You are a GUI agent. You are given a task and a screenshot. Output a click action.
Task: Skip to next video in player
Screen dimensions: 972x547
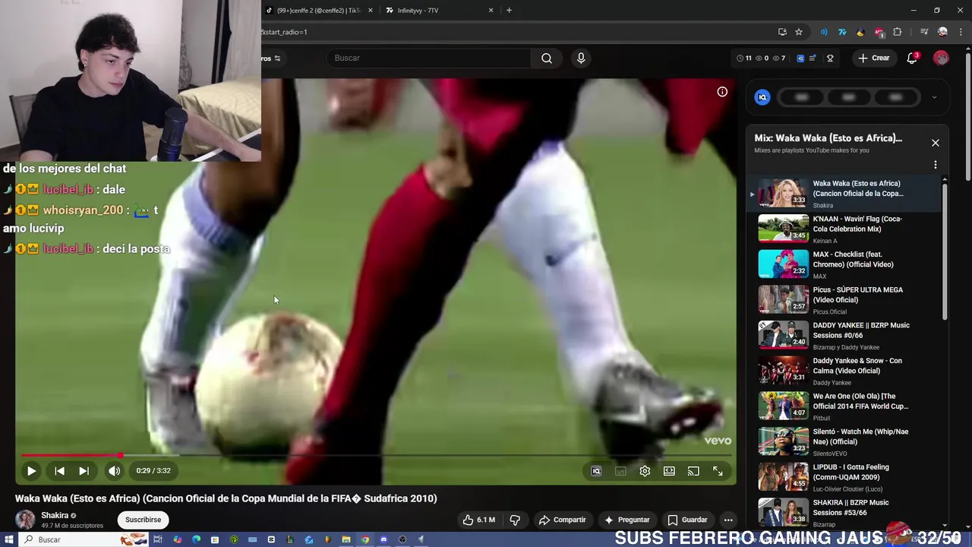click(84, 471)
